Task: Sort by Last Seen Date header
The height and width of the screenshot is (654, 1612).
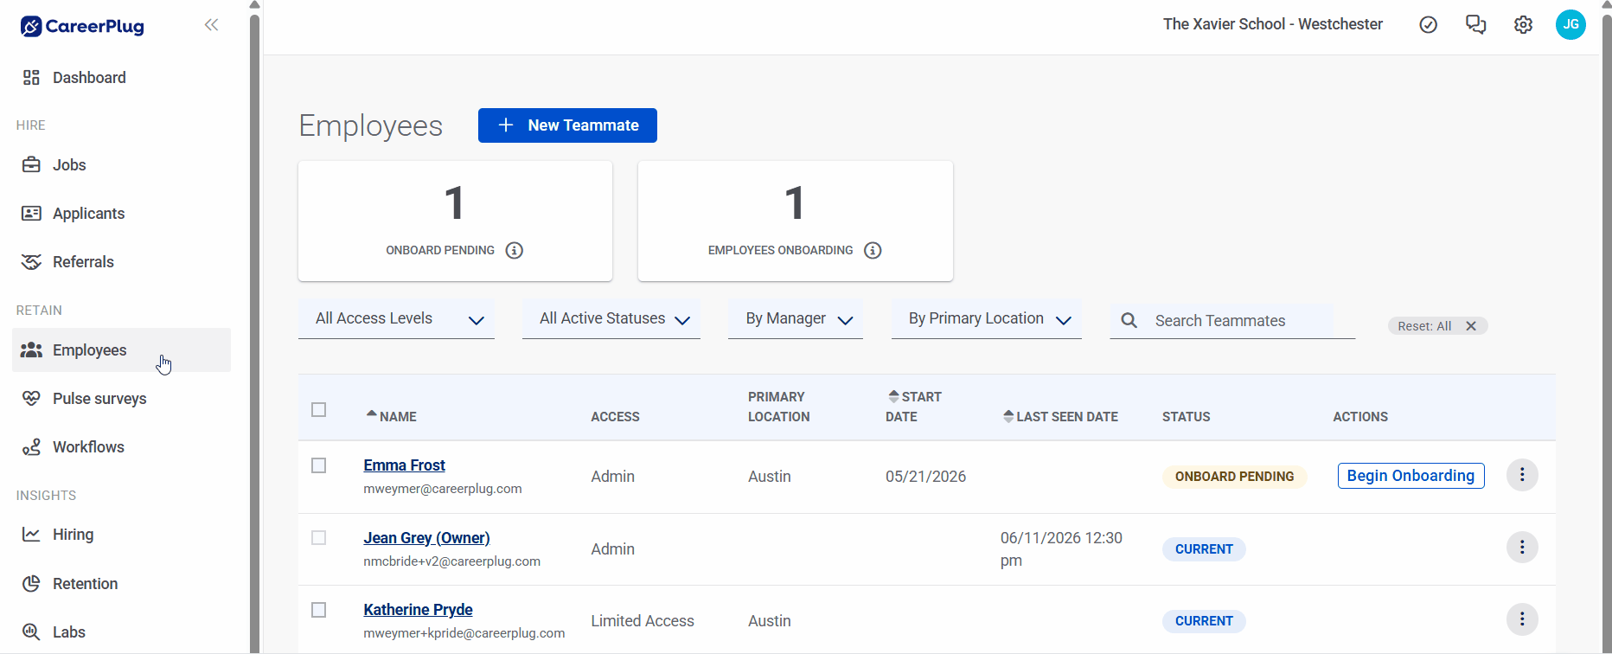Action: 1060,417
